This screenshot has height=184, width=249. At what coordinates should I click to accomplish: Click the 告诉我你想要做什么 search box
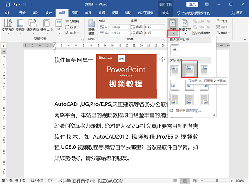click(193, 13)
